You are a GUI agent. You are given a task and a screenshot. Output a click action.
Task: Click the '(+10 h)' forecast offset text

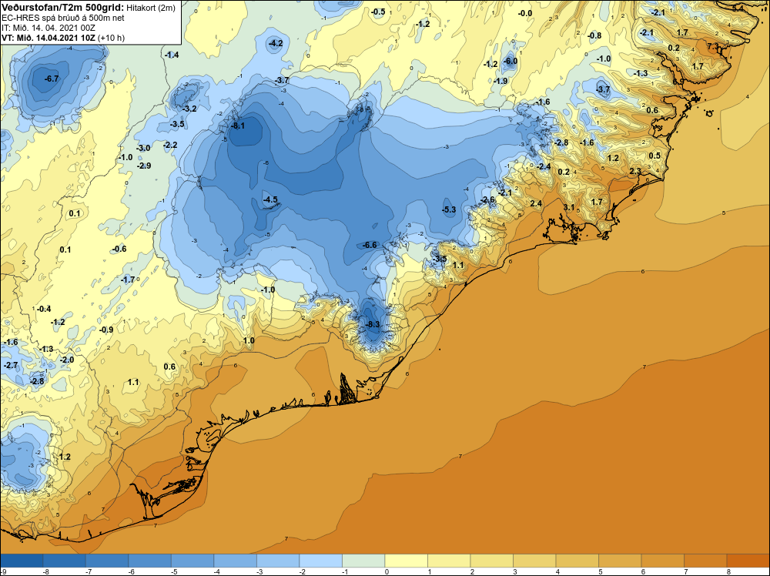tap(111, 38)
